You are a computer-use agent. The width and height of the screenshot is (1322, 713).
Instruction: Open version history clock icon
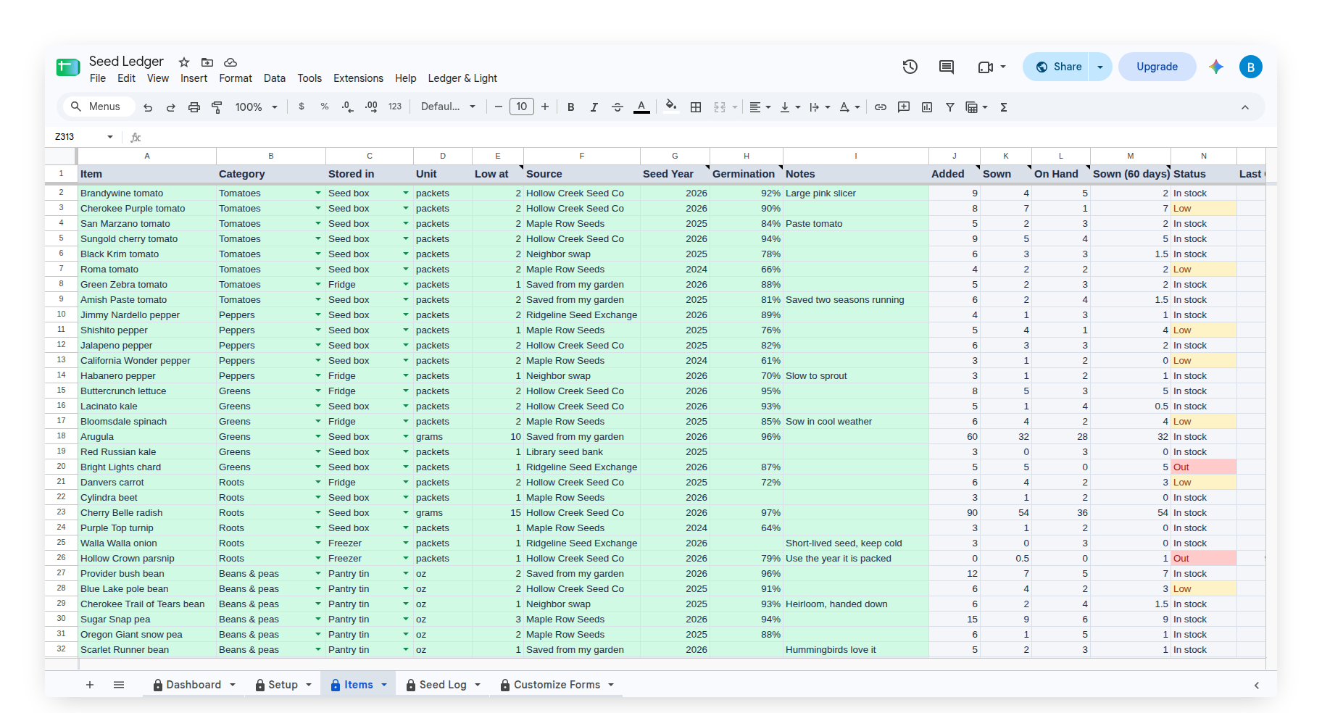(x=910, y=67)
